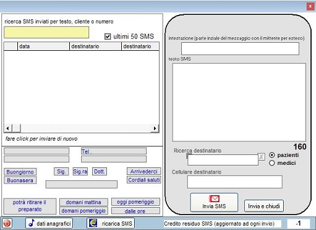This screenshot has width=316, height=230.
Task: Click the horizontal scrollbar thumb in the SMS list
Action: (x=17, y=128)
